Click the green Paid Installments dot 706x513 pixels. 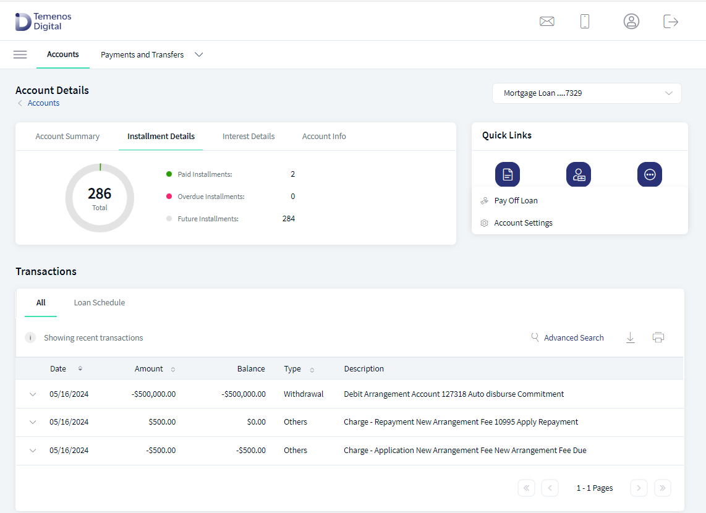pos(169,174)
